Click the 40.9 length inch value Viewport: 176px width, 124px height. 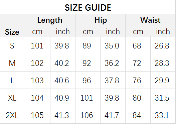[62, 98]
